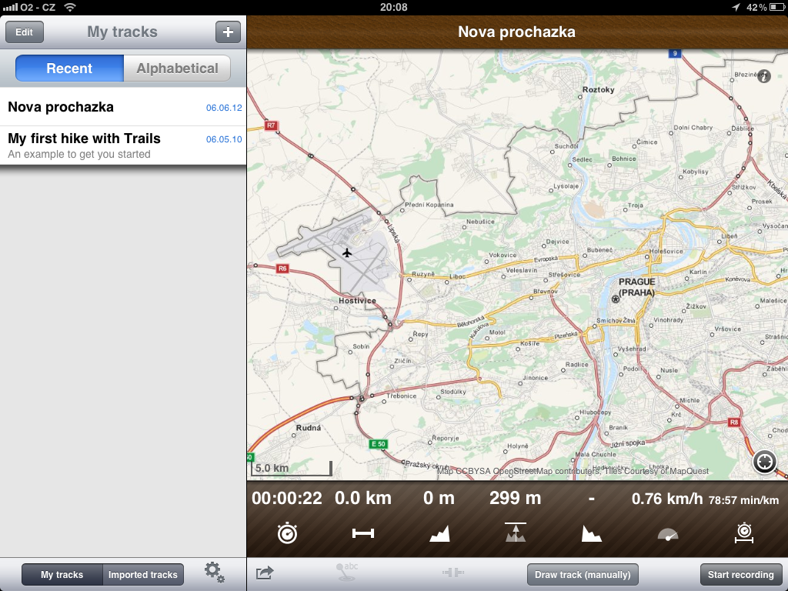Tap the altitude peak icon
This screenshot has height=591, width=788.
click(516, 532)
